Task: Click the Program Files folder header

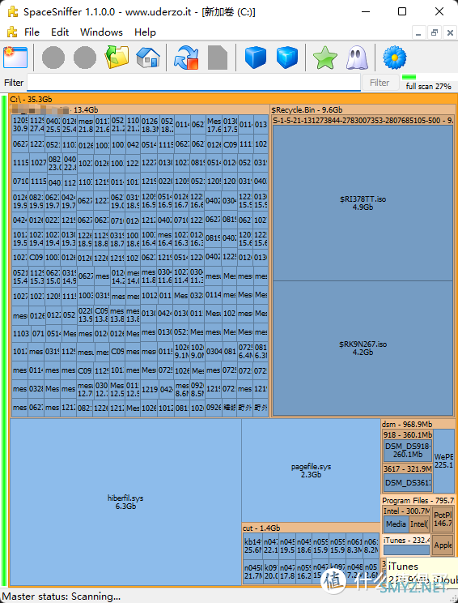Action: coord(418,501)
